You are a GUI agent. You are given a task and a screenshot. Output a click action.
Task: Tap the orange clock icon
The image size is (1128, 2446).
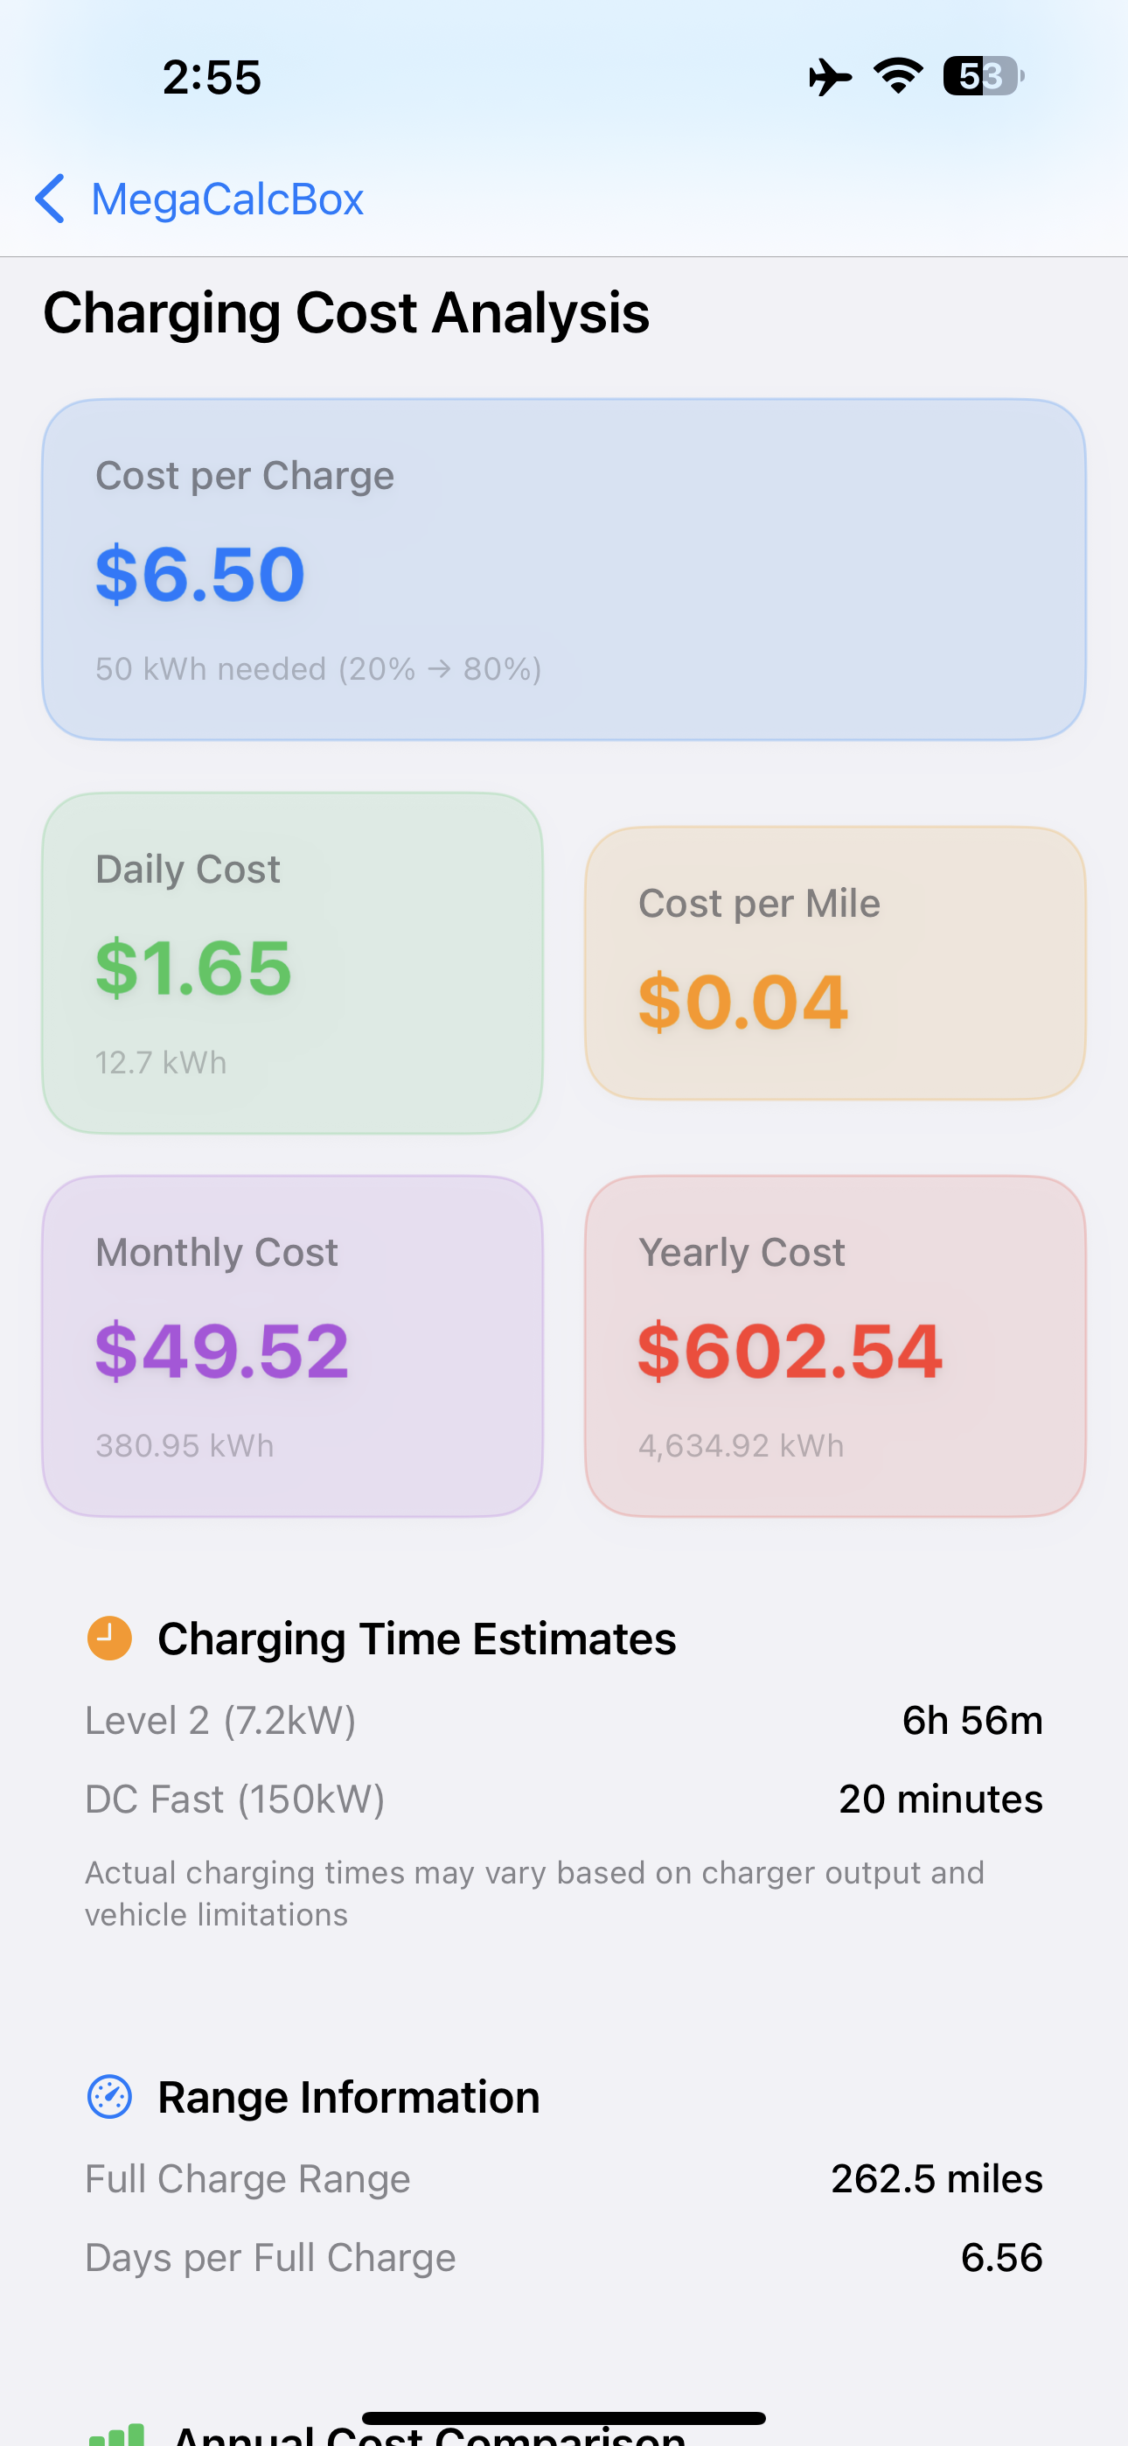[x=110, y=1638]
